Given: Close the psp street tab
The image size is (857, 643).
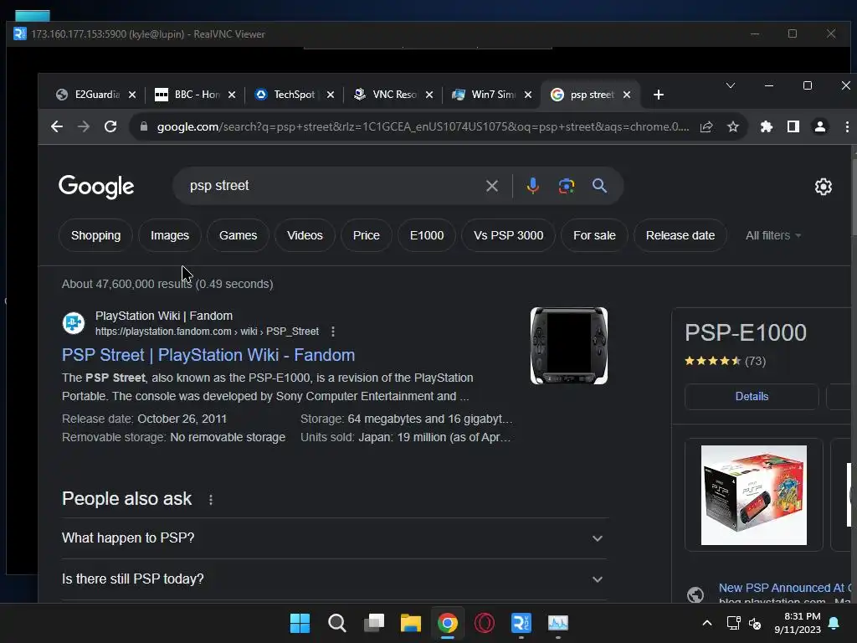Looking at the screenshot, I should (x=627, y=95).
